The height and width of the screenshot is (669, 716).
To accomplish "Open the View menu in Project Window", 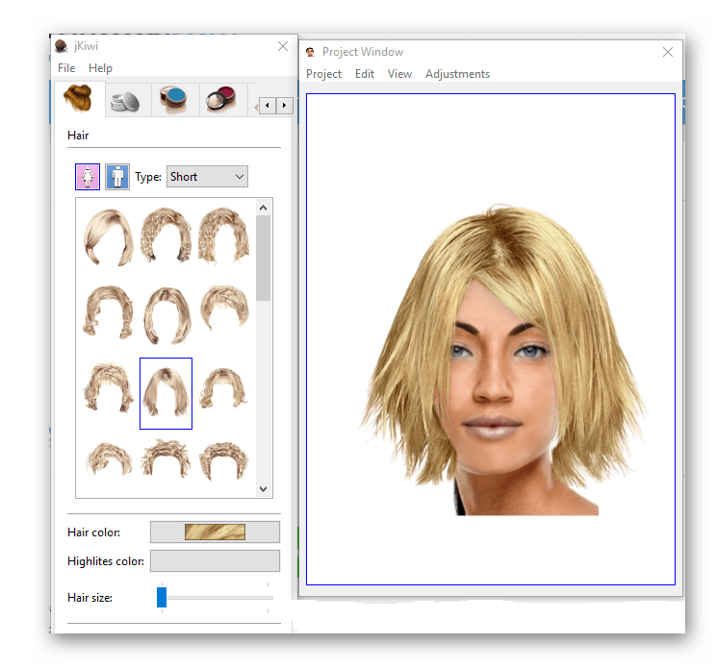I will 399,74.
